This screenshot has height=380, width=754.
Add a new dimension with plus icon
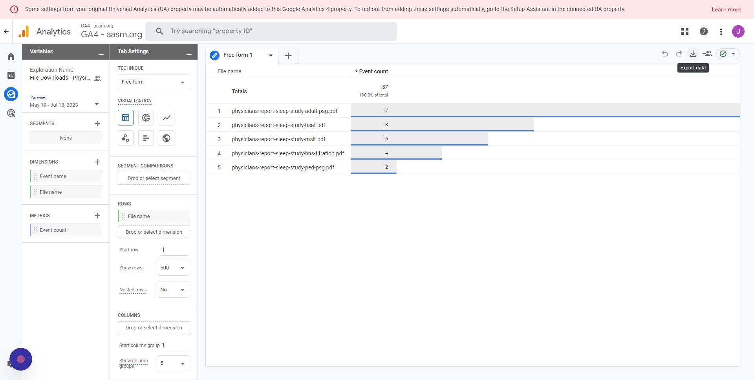[x=97, y=162]
